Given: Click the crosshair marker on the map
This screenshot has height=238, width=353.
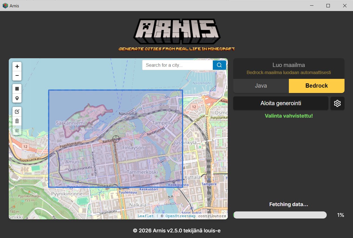Looking at the screenshot, I should pos(116,139).
